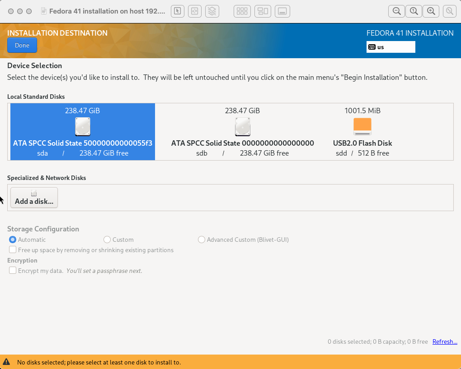Click the keyboard icon beside us layout
461x369 pixels.
coord(372,47)
